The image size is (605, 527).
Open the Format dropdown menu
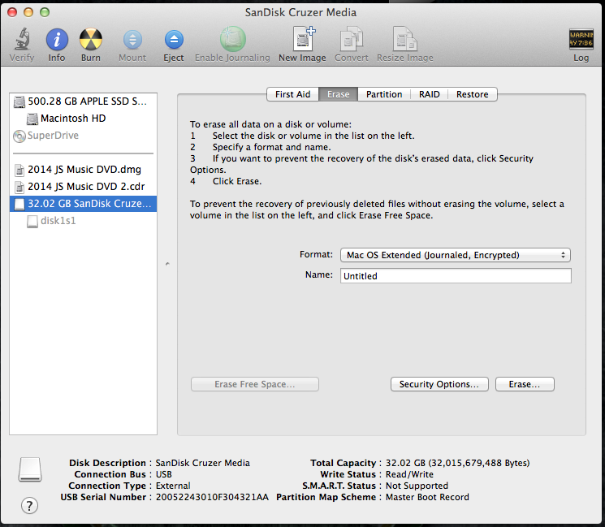coord(456,255)
